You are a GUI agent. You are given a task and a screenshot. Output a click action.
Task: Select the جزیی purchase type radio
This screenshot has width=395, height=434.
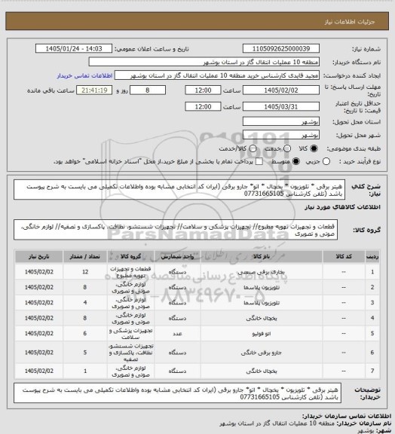pos(326,161)
